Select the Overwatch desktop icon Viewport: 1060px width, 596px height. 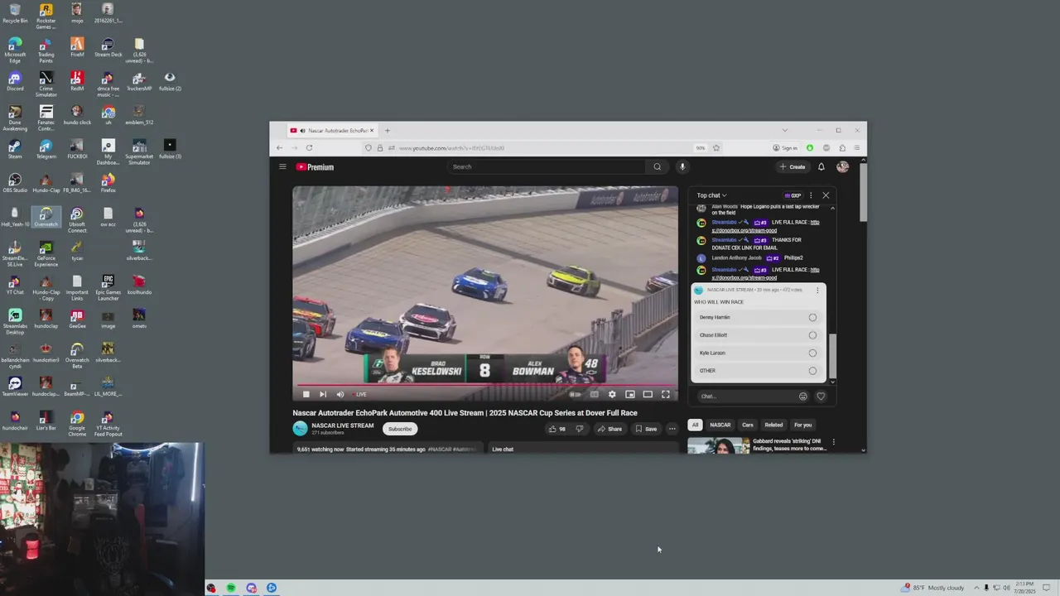point(46,217)
